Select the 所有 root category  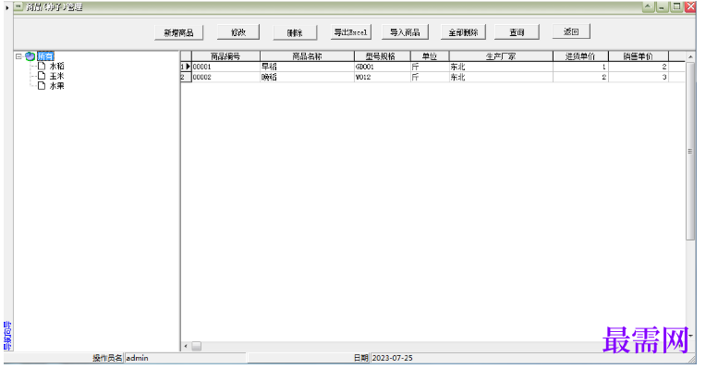45,56
